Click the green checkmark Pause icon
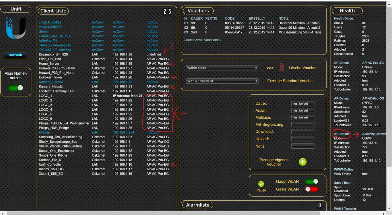Image resolution: width=392 pixels, height=215 pixels. click(261, 184)
